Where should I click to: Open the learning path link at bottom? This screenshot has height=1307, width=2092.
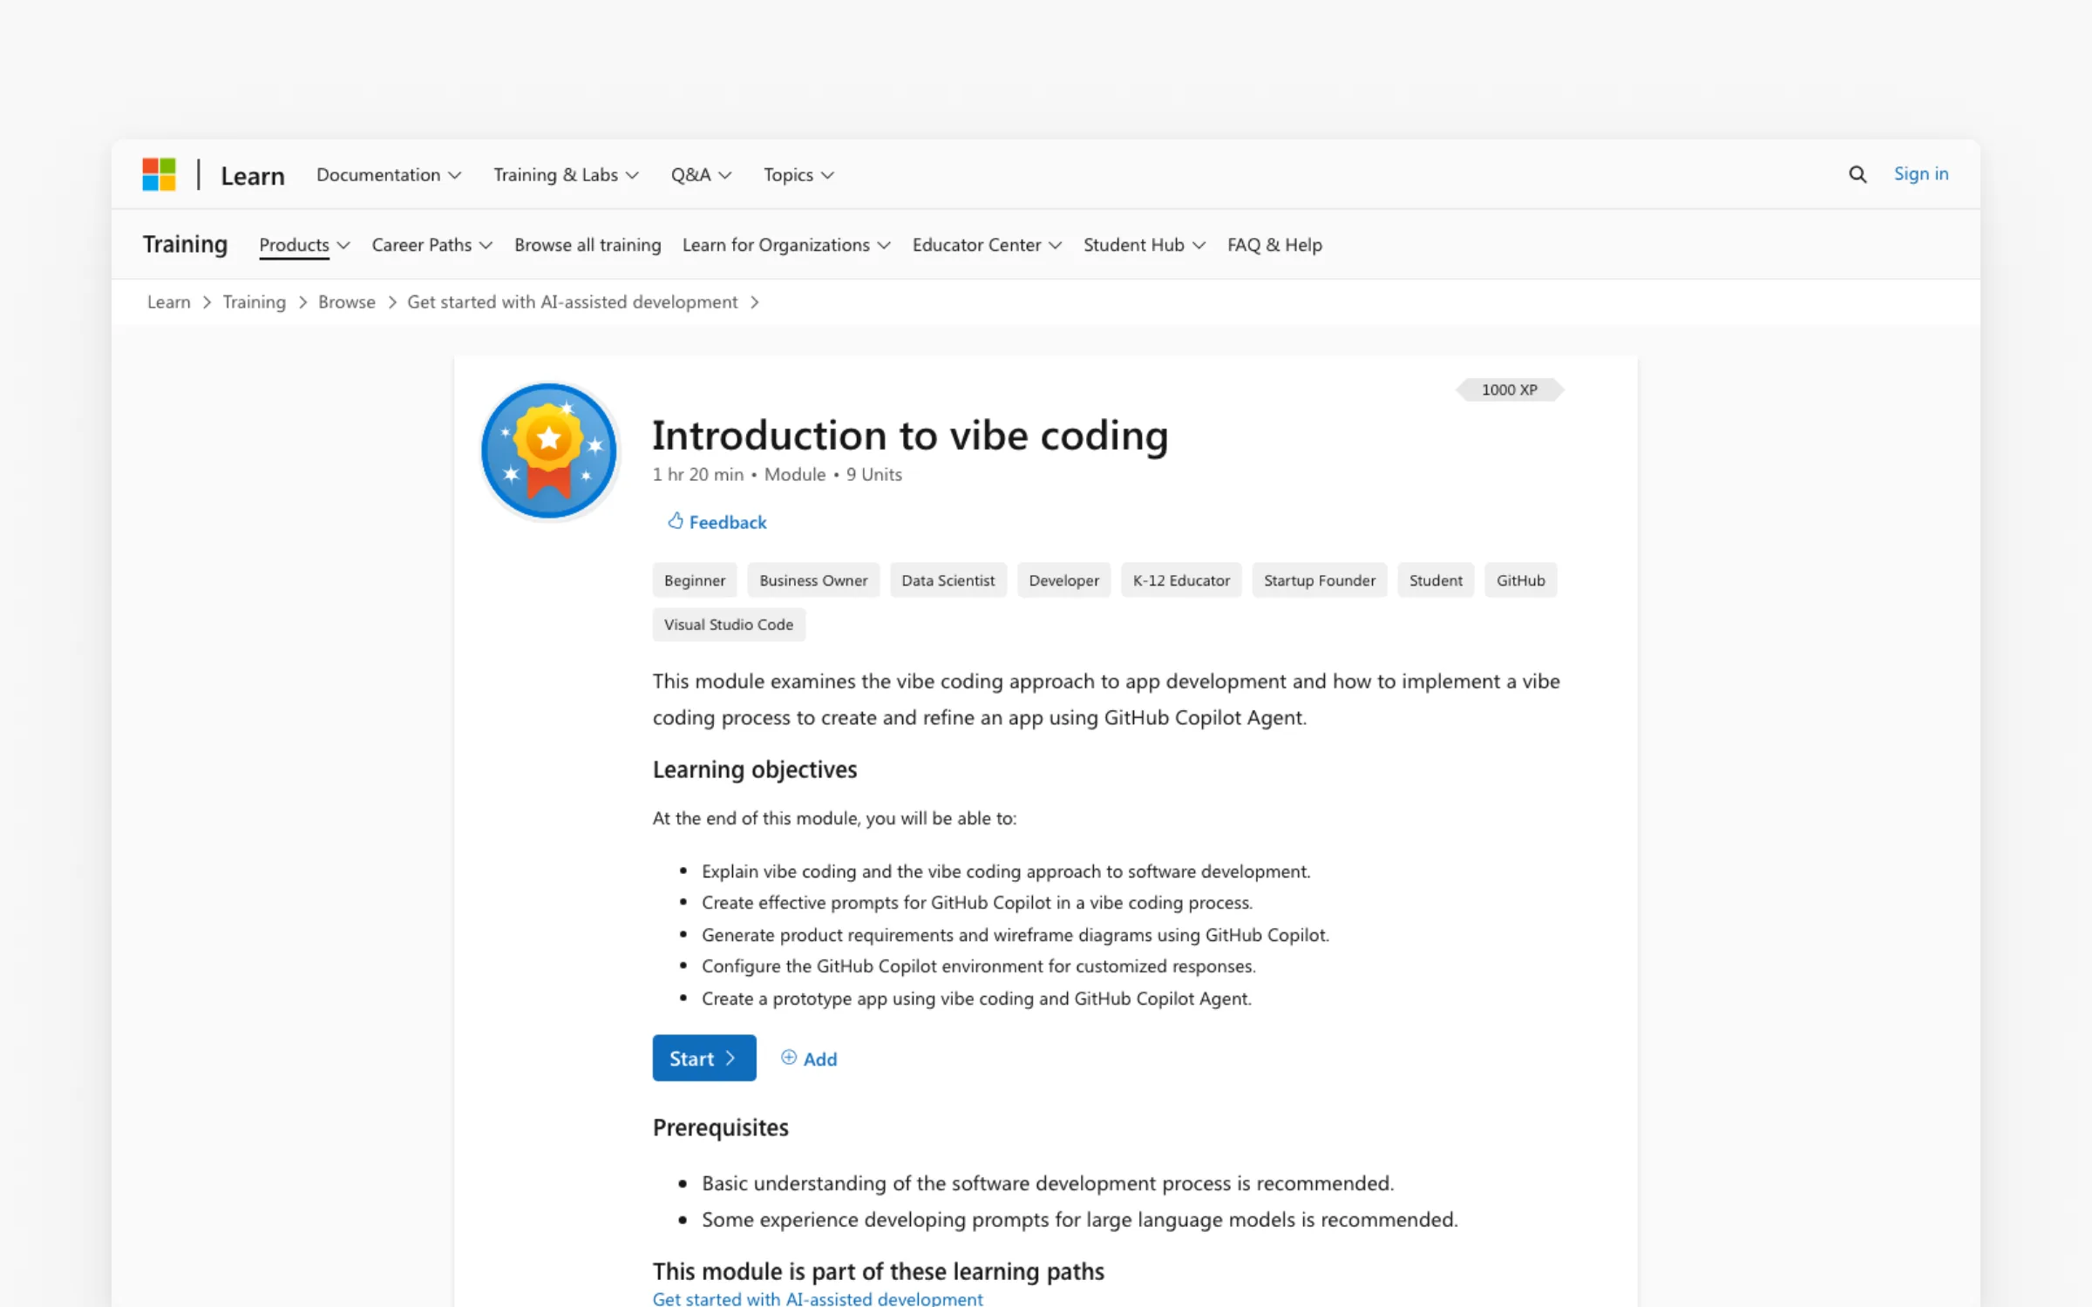pyautogui.click(x=818, y=1298)
